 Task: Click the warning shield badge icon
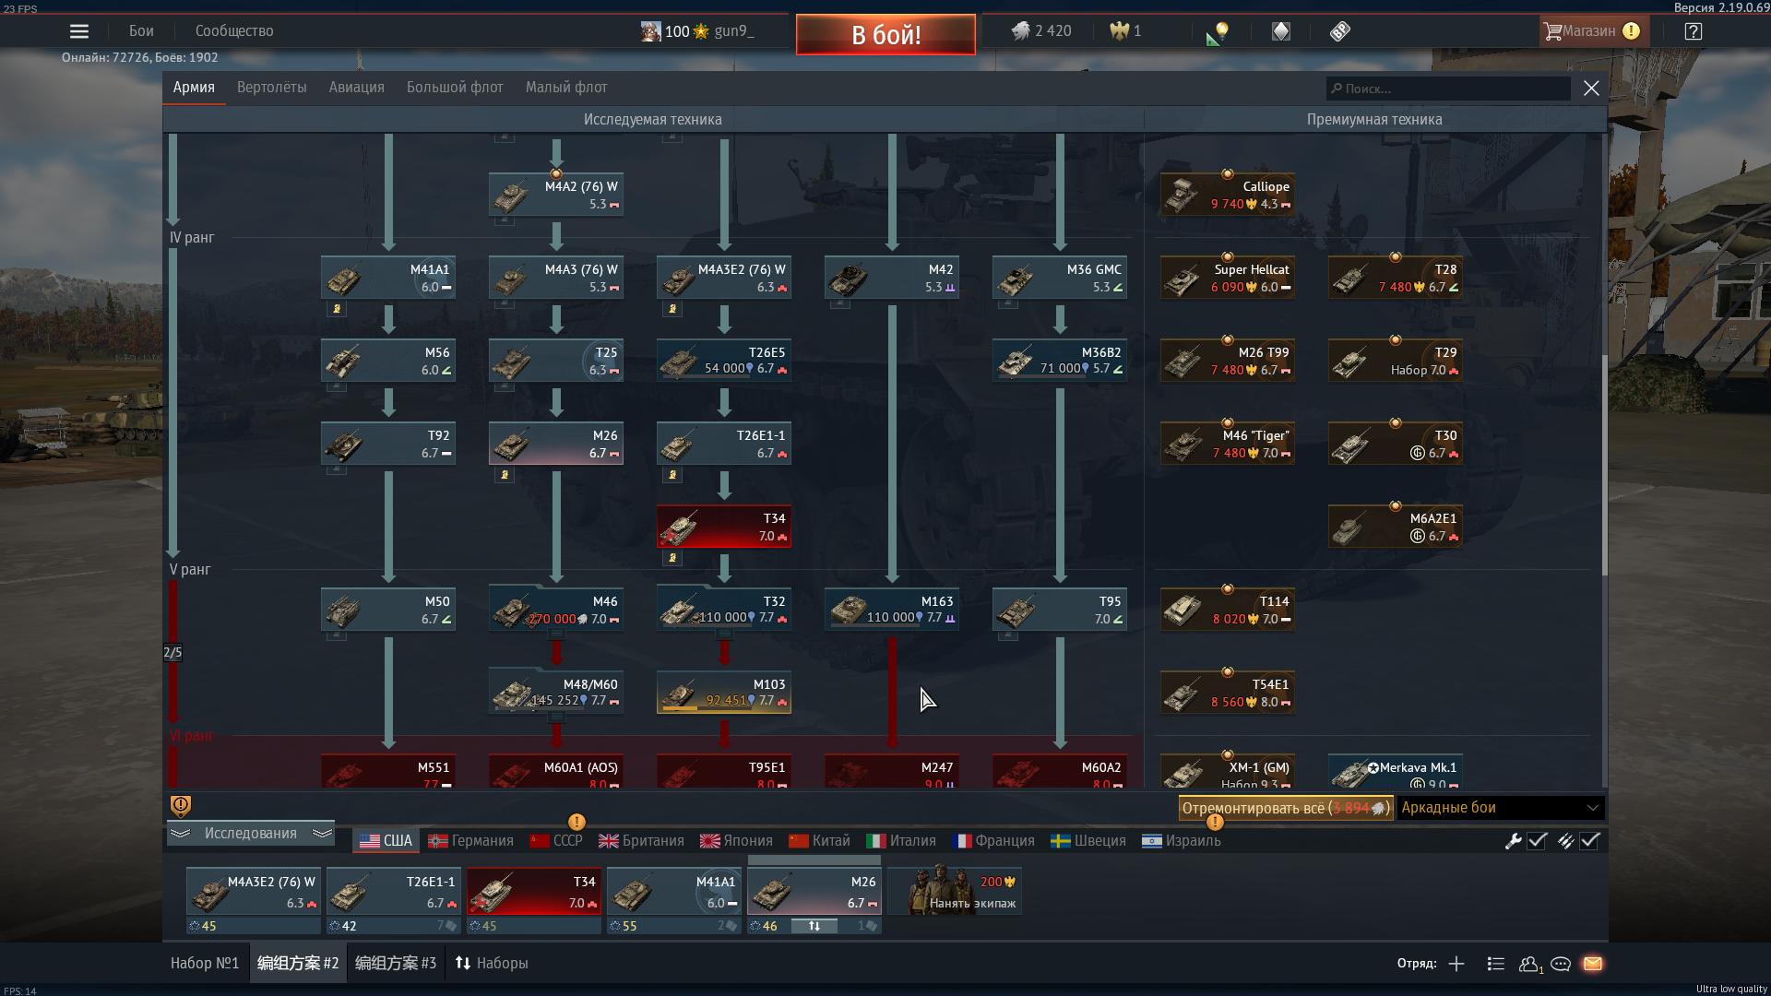181,806
